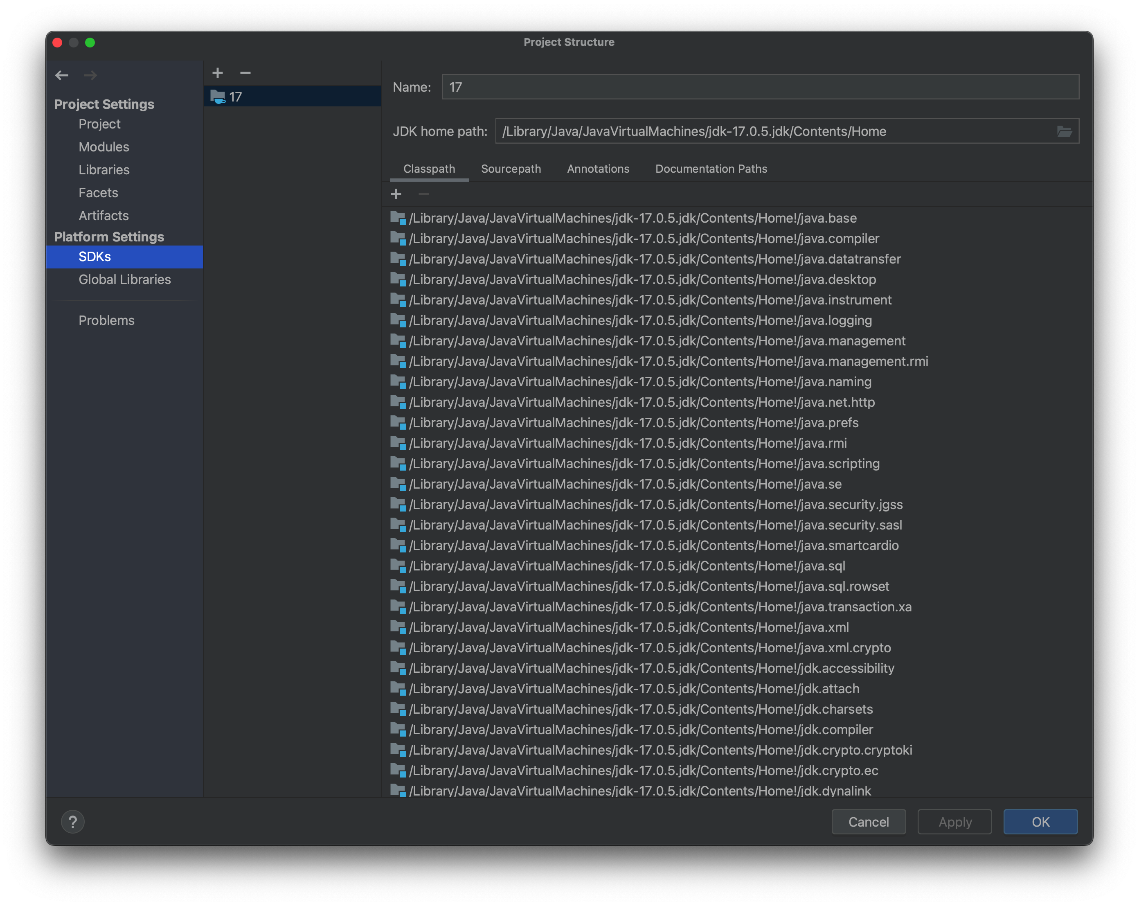Browse for JDK home path folder
The width and height of the screenshot is (1139, 906).
point(1064,131)
